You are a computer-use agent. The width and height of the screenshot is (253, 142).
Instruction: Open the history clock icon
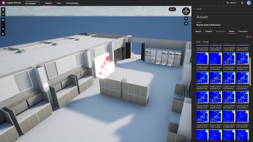(3, 29)
